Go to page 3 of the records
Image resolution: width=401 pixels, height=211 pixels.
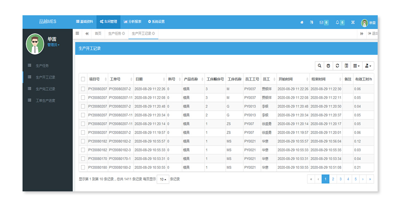tap(341, 179)
